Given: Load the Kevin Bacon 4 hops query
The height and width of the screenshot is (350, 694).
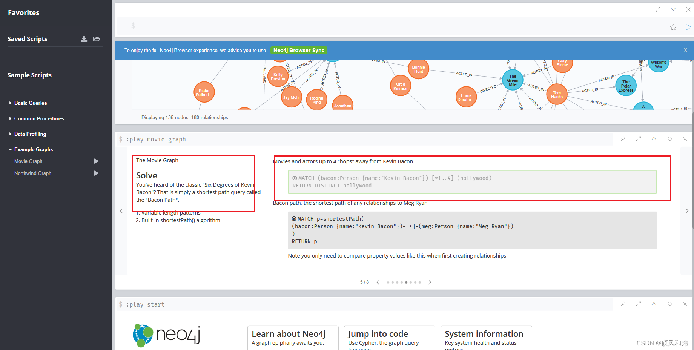Looking at the screenshot, I should (472, 182).
